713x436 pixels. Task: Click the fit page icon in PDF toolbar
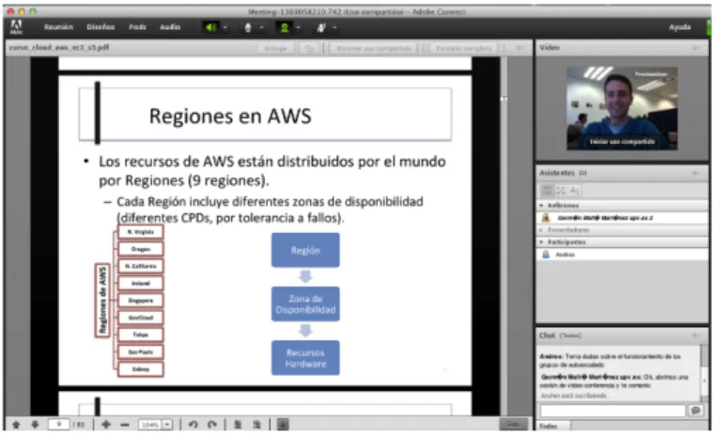point(256,425)
